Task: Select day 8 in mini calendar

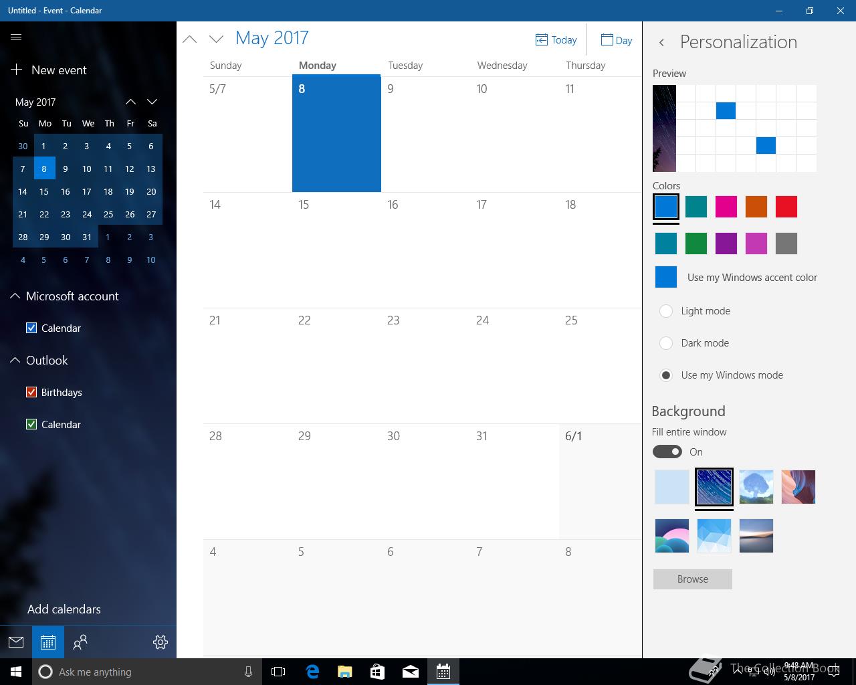Action: tap(44, 169)
